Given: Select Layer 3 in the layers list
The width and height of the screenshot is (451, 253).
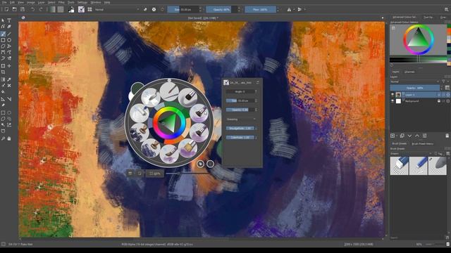Looking at the screenshot, I should tap(420, 95).
